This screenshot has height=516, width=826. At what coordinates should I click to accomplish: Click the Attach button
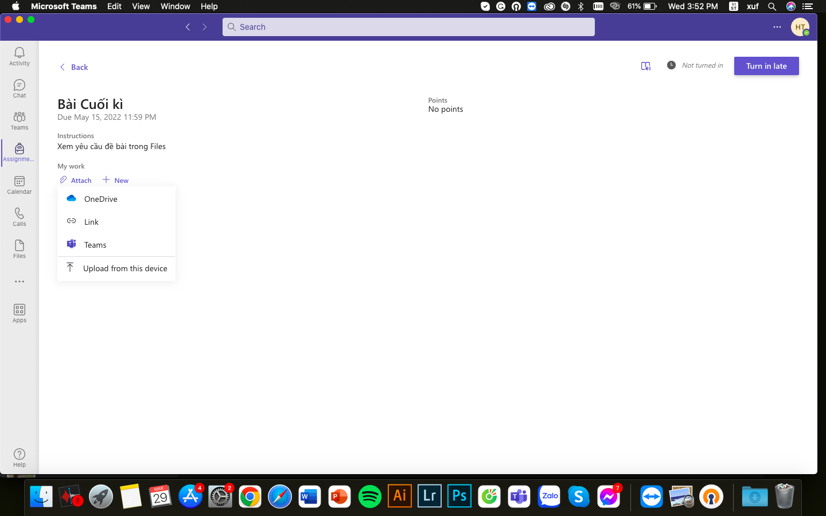[76, 180]
